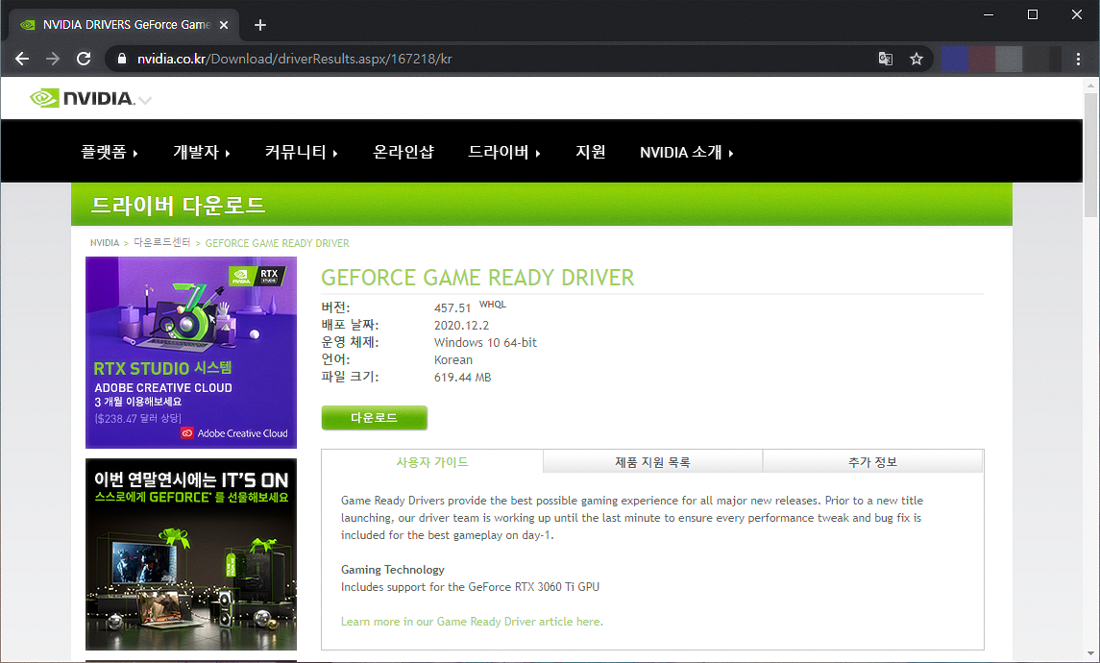This screenshot has height=663, width=1100.
Task: Click the 드라이버 다운로드 heading
Action: coord(178,205)
